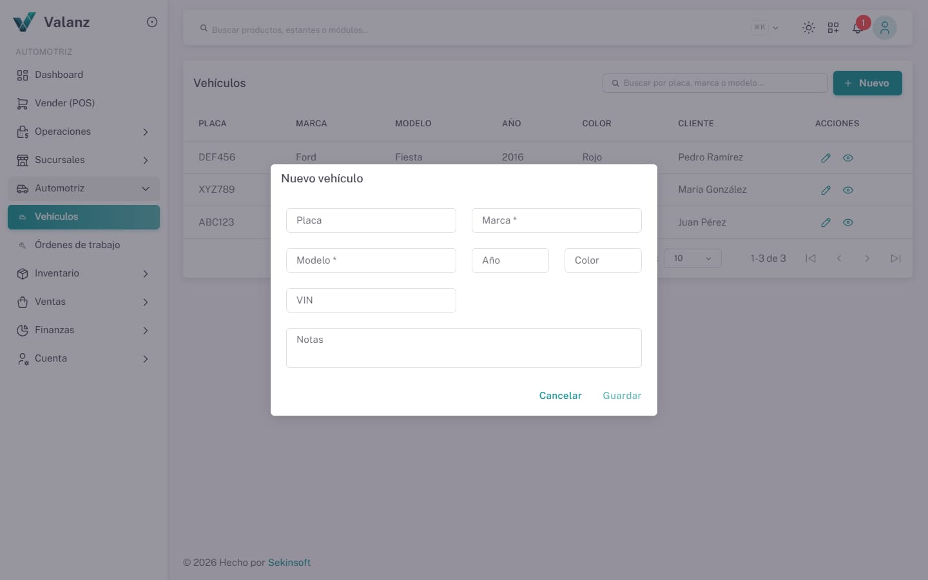Collapse the Automotriz menu
The width and height of the screenshot is (928, 580).
pos(84,188)
